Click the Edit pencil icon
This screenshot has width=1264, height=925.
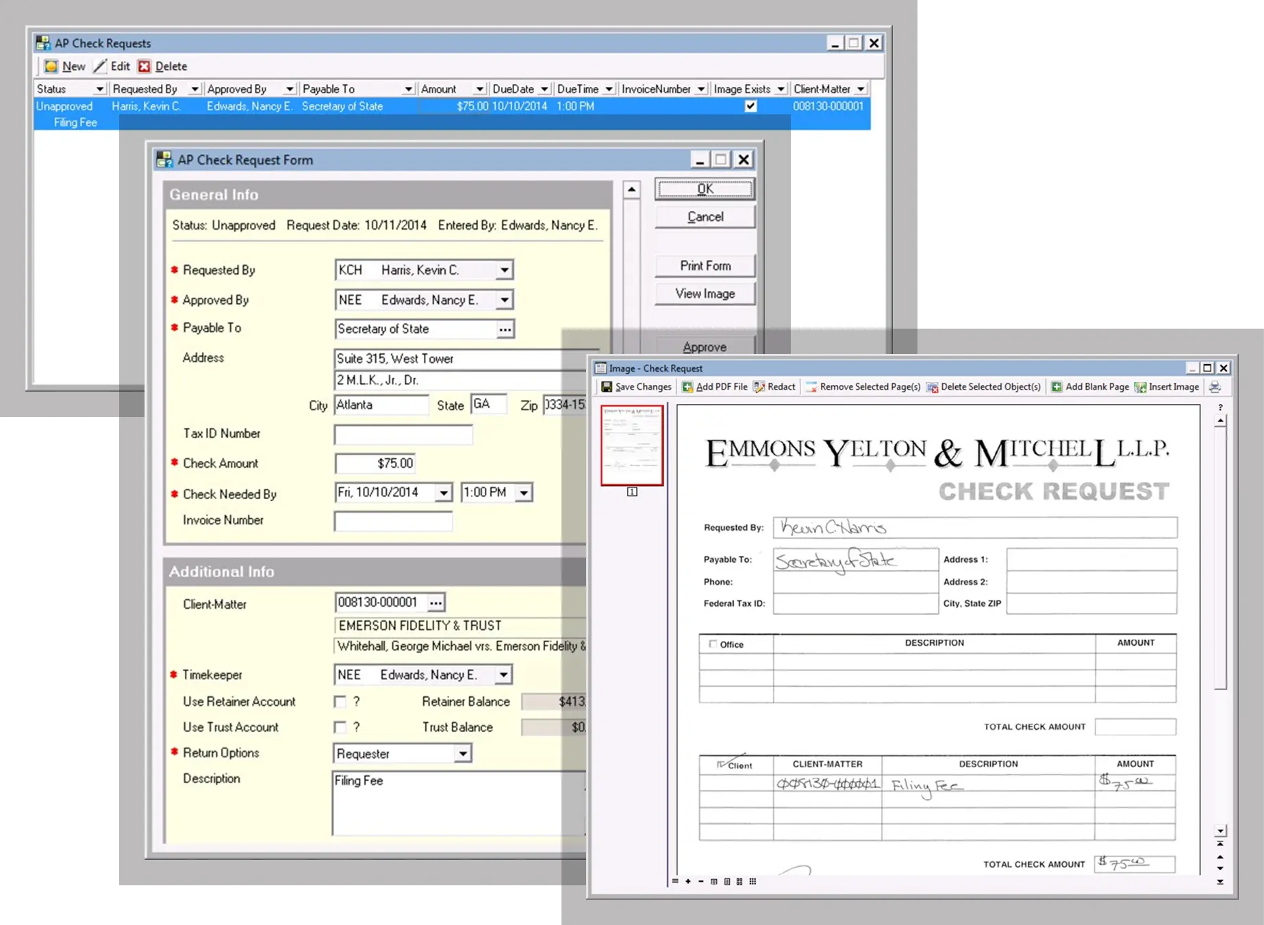point(101,66)
